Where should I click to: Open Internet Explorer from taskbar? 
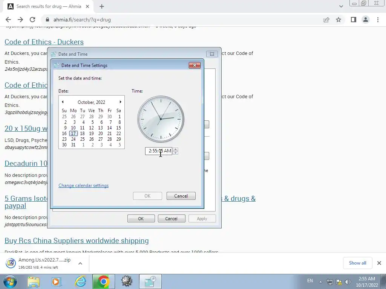point(80,282)
